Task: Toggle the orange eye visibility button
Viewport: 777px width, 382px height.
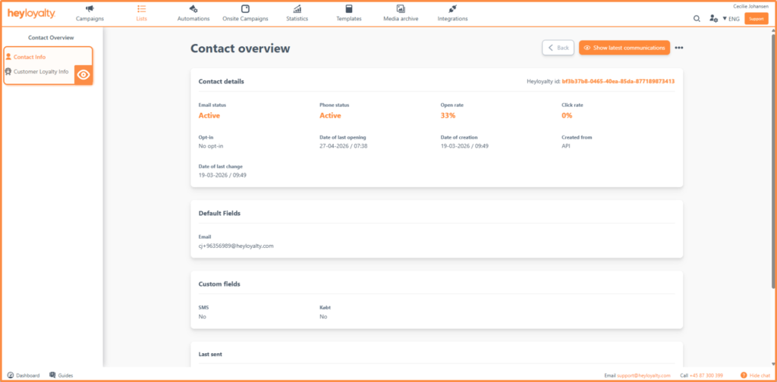Action: point(83,75)
